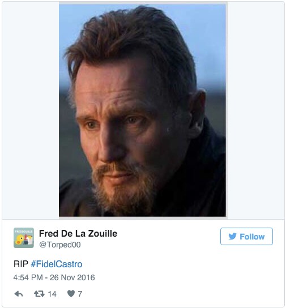Image resolution: width=286 pixels, height=308 pixels.
Task: Click the blank area left of photo
Action: pos(31,110)
